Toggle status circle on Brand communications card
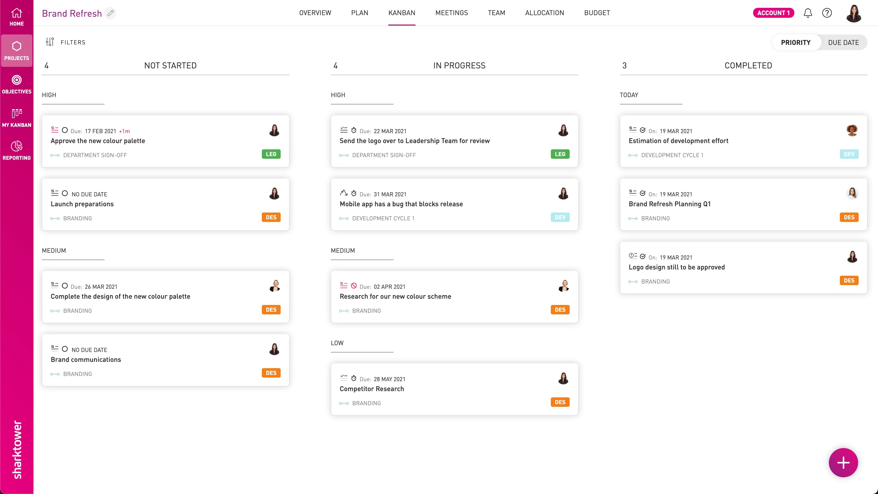This screenshot has height=494, width=878. (65, 349)
